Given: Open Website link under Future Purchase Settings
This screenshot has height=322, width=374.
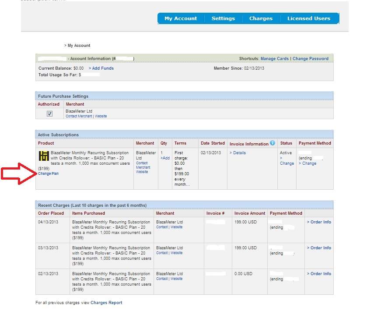Looking at the screenshot, I should pos(101,116).
